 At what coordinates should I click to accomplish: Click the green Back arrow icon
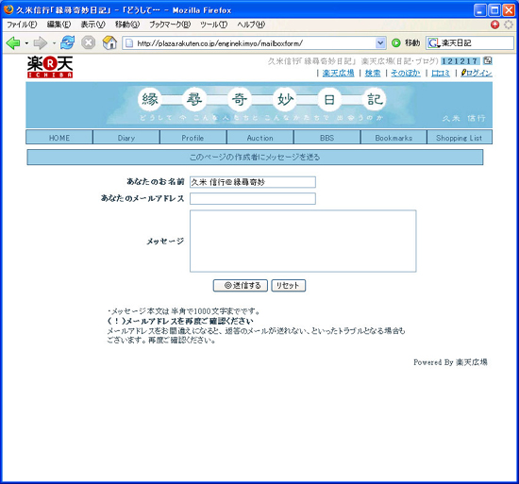tap(13, 43)
